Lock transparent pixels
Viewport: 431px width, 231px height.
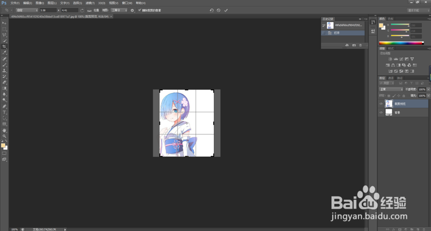click(x=389, y=96)
